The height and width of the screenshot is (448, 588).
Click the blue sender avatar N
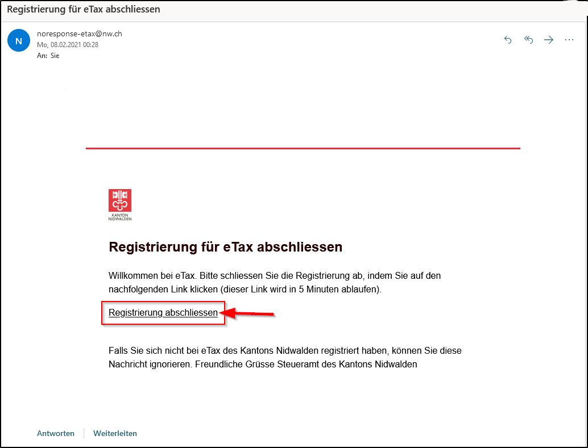click(x=19, y=40)
